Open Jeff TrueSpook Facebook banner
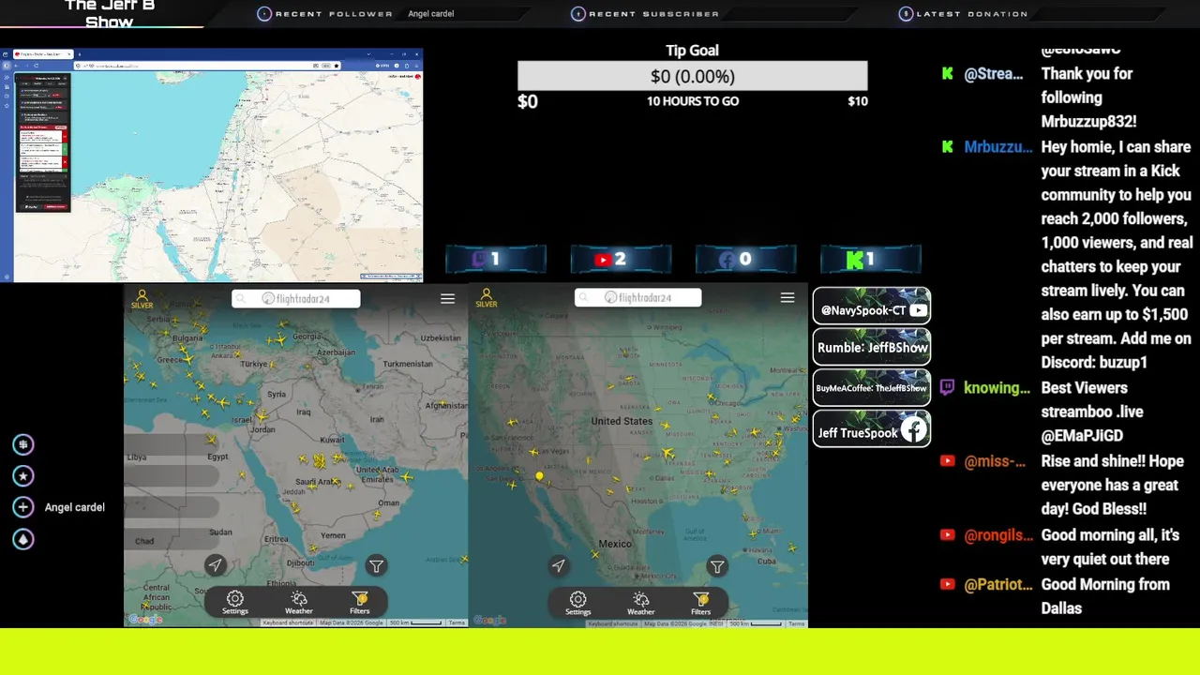 872,429
